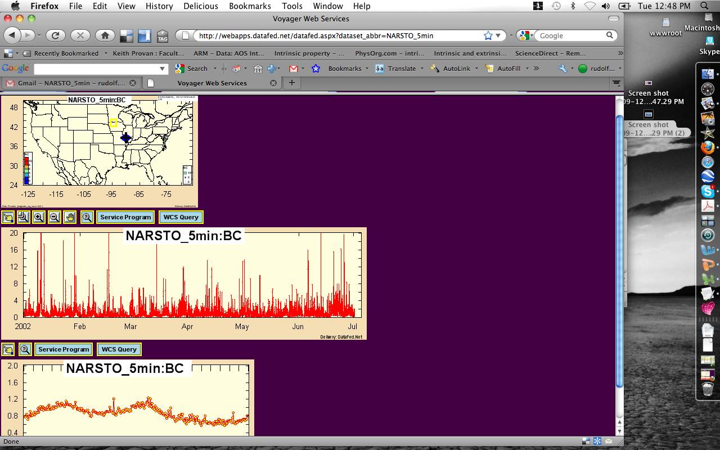Activate the zoom out magnifier under the map
720x450 pixels.
click(x=55, y=217)
